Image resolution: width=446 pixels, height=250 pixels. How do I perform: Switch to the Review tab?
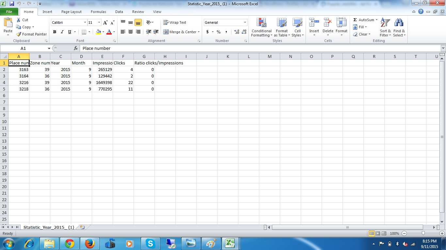(138, 12)
